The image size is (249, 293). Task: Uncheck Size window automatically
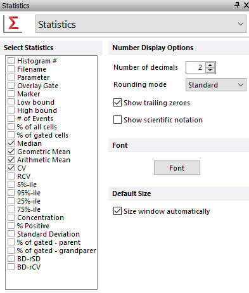[117, 211]
